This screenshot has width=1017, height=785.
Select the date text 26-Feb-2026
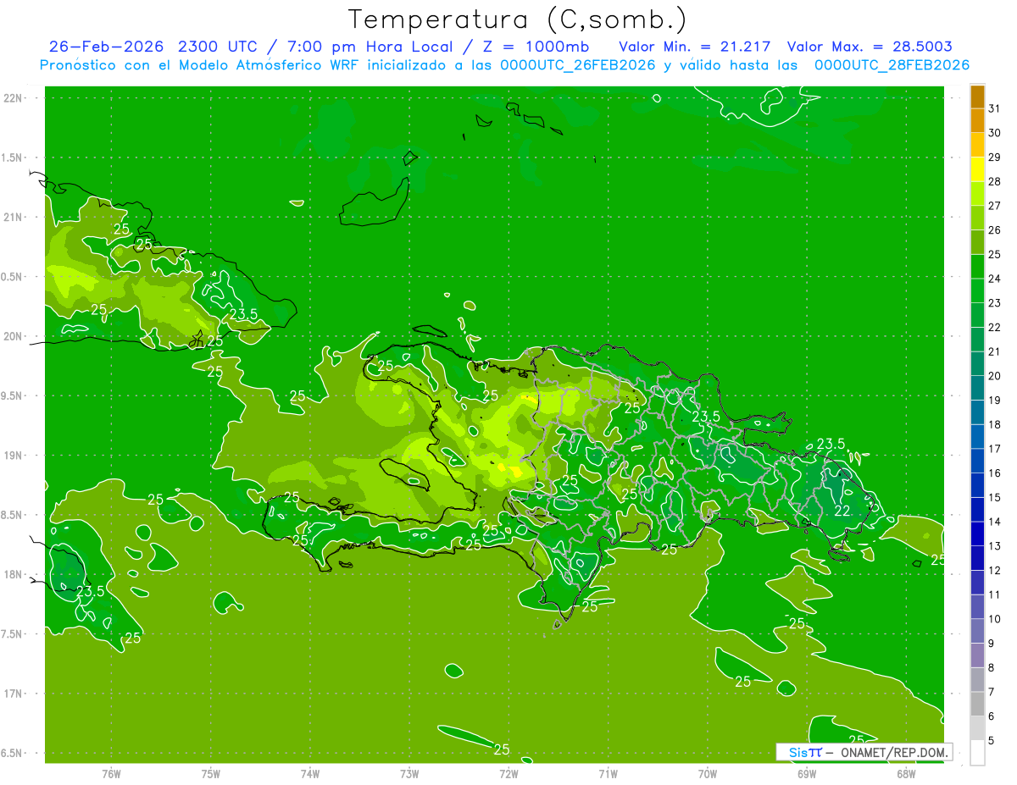[x=105, y=47]
